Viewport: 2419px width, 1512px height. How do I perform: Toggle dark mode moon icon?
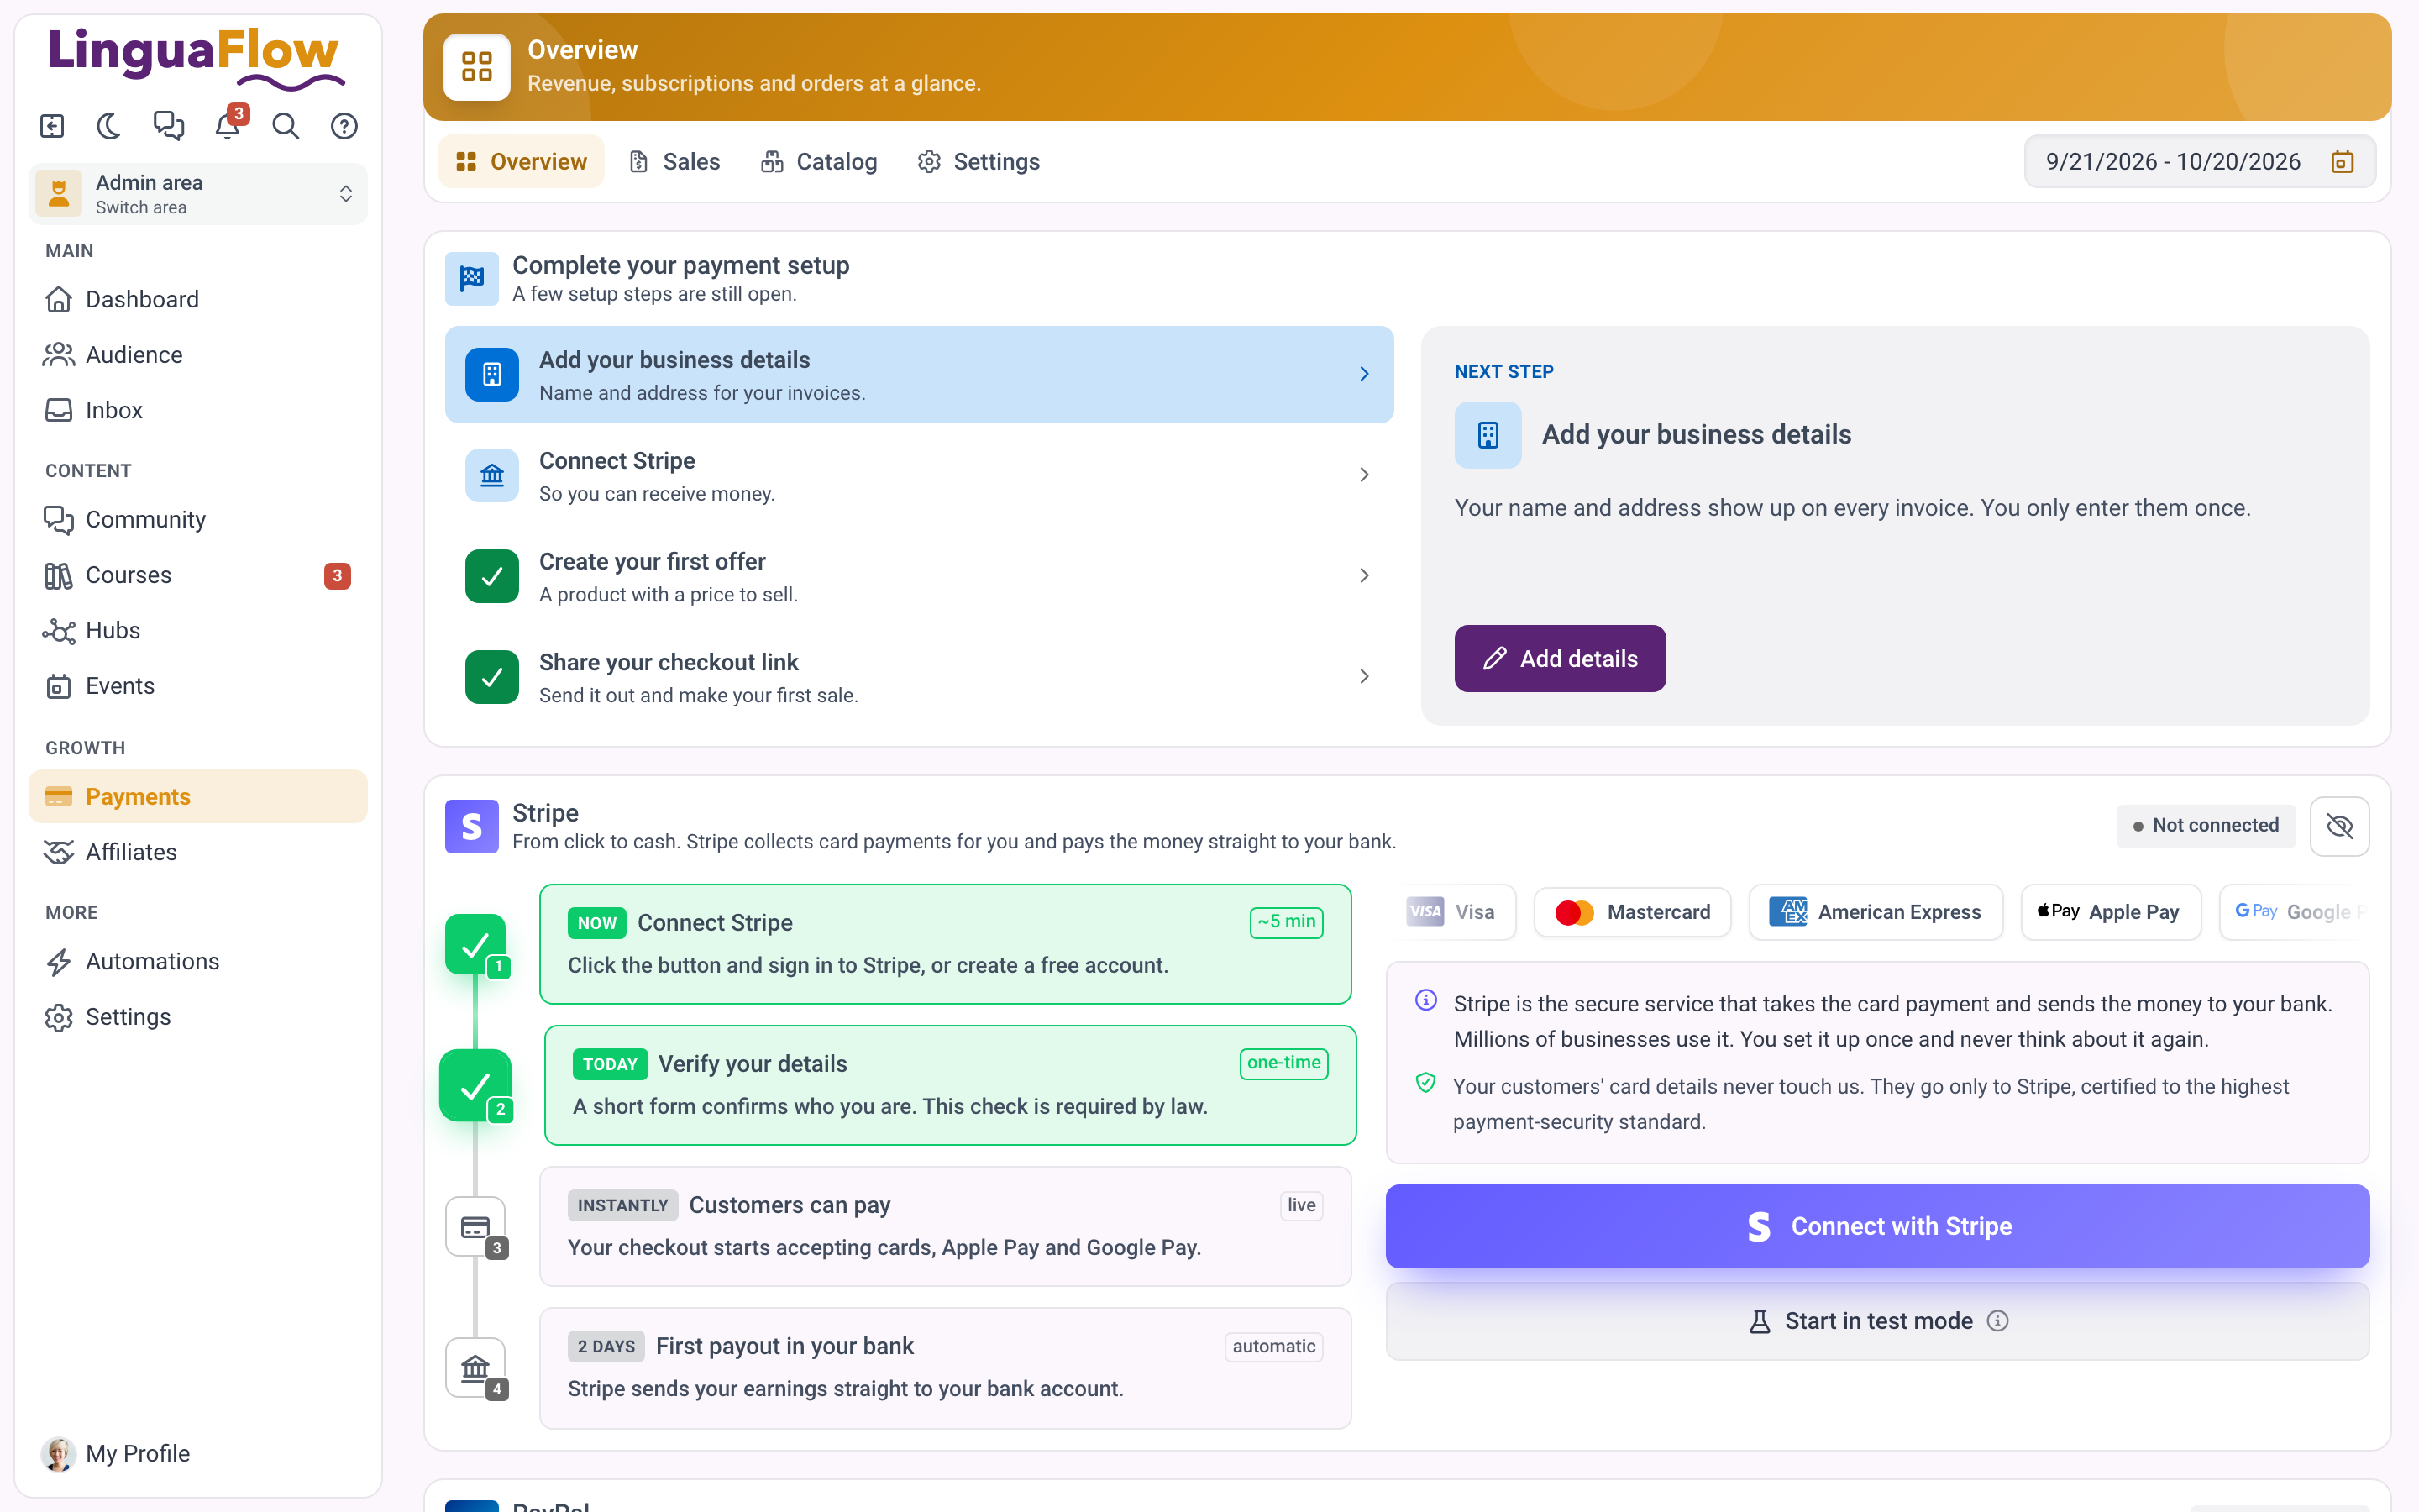coord(110,126)
